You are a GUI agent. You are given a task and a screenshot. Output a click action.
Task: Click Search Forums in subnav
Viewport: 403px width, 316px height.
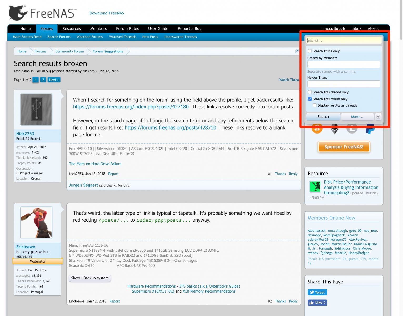click(59, 37)
